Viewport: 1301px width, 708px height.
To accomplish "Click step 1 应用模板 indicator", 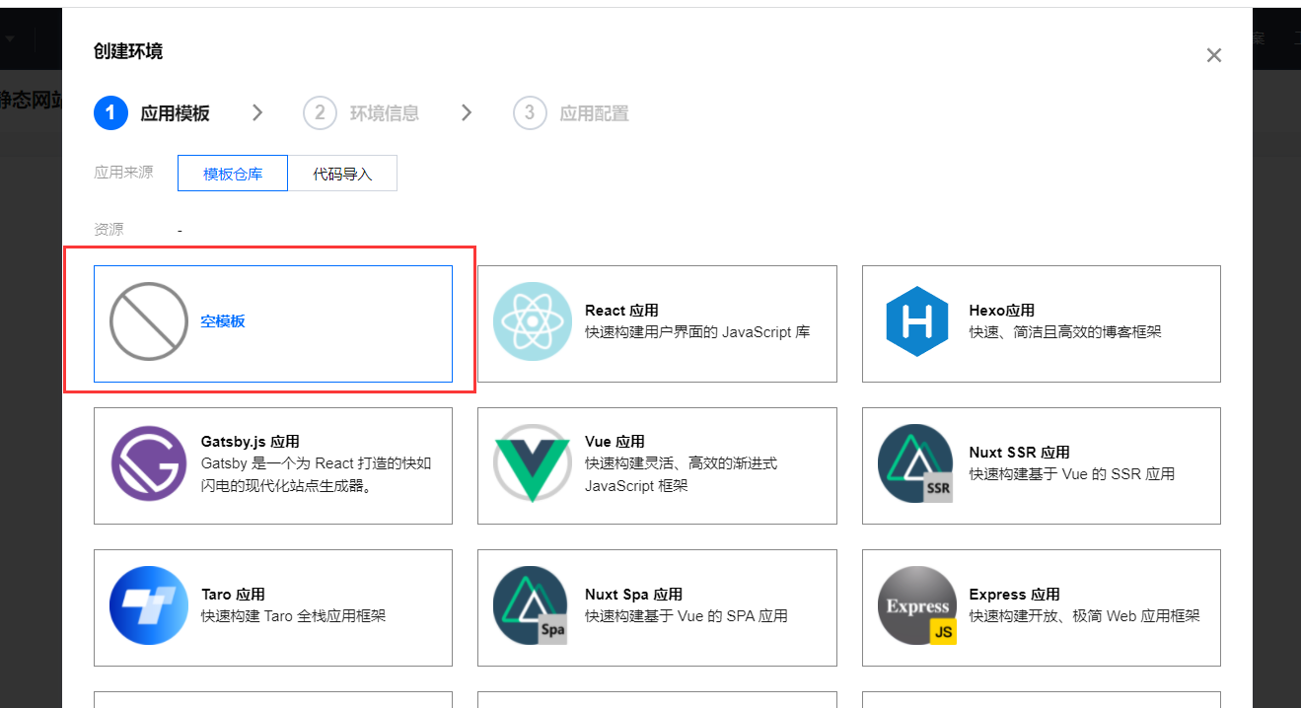I will point(152,113).
